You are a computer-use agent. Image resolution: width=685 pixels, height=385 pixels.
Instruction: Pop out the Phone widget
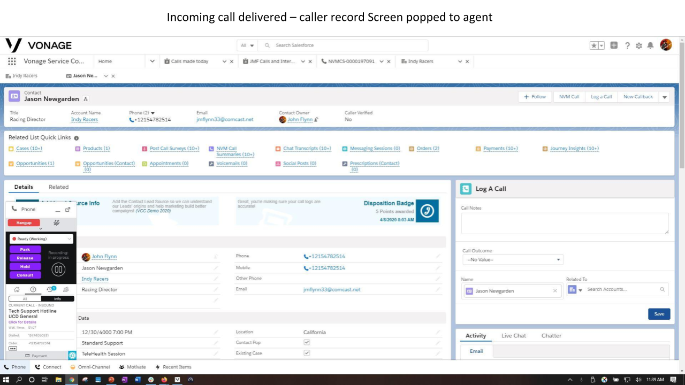(68, 210)
